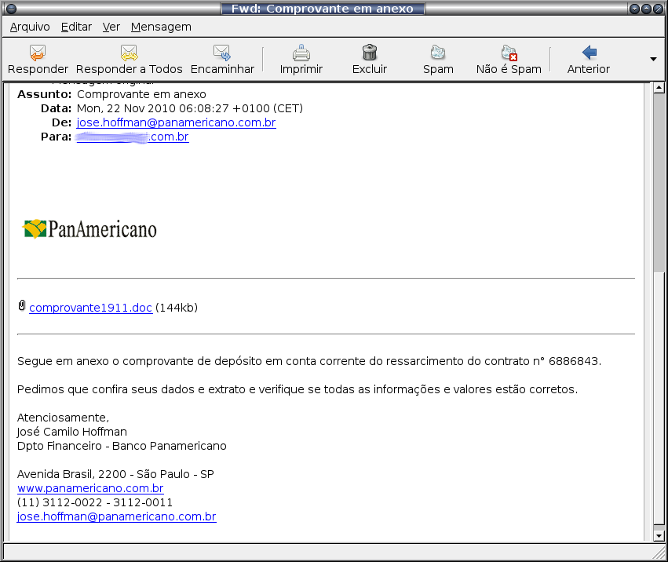The image size is (668, 562).
Task: Open the window menu icon in title bar
Action: (x=12, y=9)
